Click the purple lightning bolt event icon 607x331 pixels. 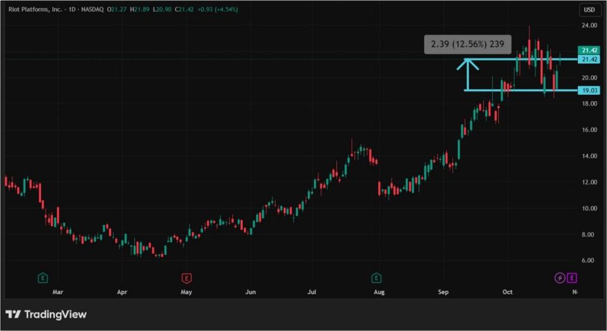click(560, 277)
